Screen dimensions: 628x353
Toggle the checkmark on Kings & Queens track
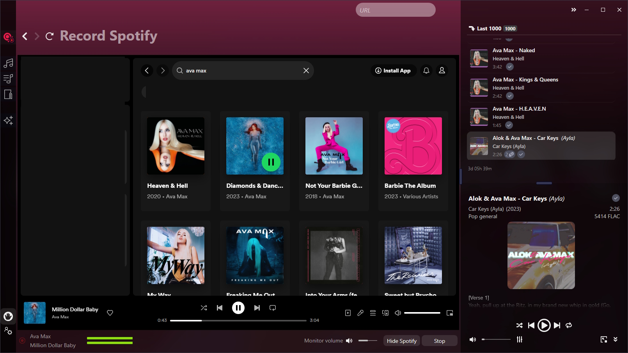point(510,96)
